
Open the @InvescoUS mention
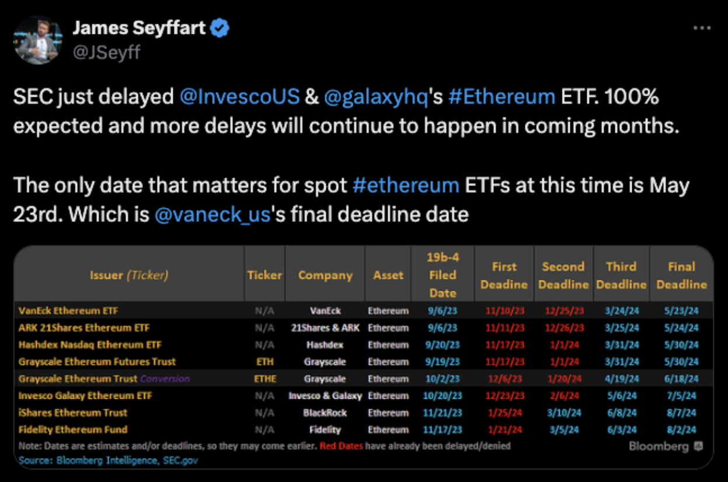(240, 97)
